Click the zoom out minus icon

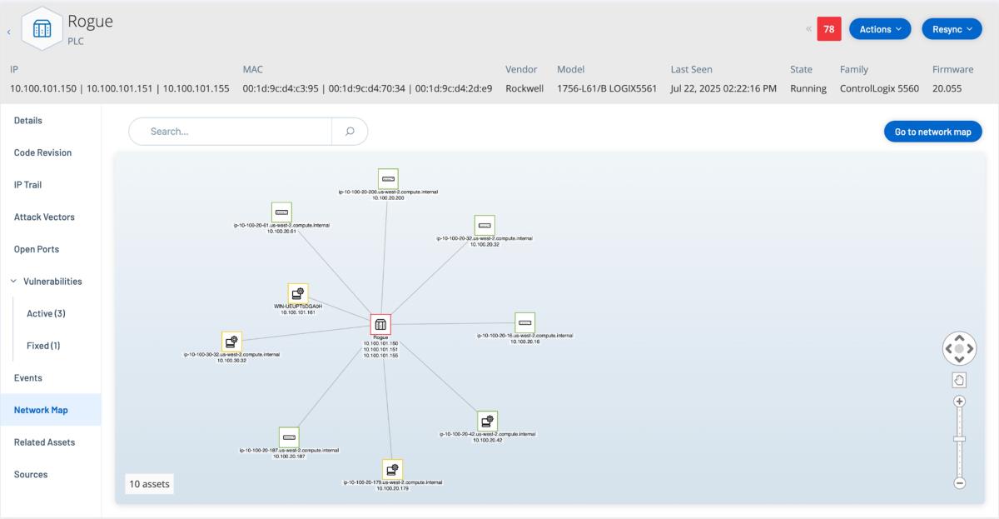[959, 482]
